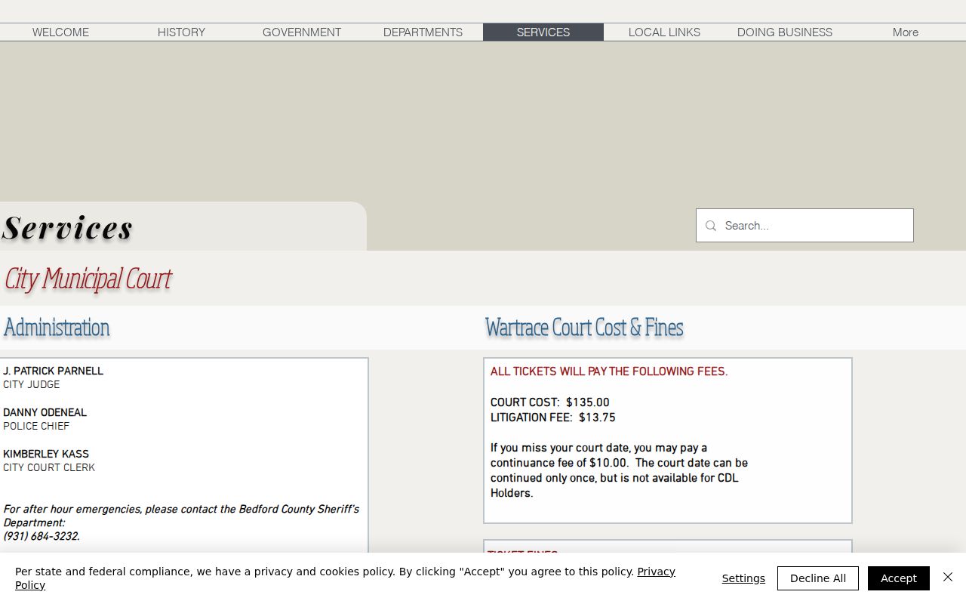Accept the cookies policy
Image resolution: width=966 pixels, height=604 pixels.
click(899, 578)
